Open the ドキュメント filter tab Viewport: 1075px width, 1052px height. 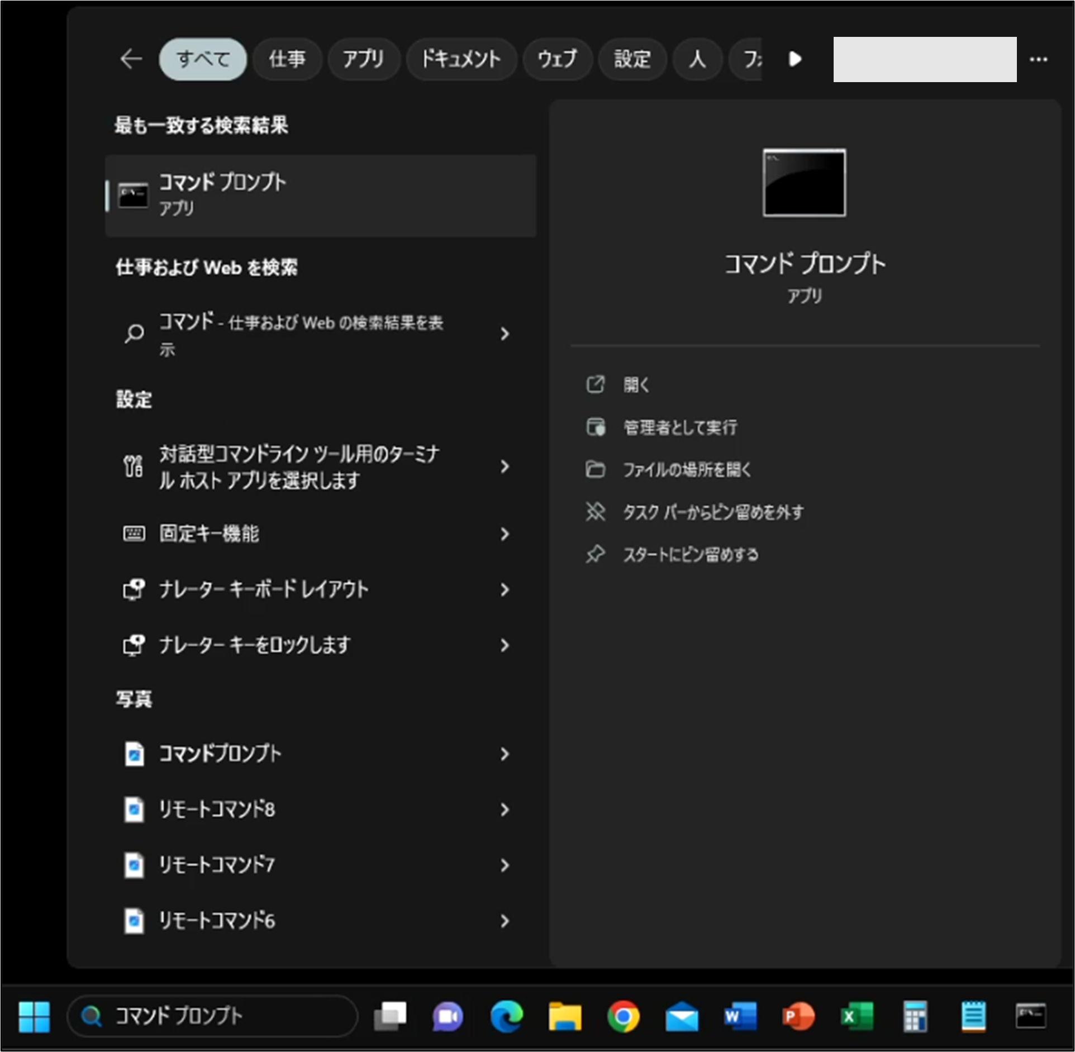tap(461, 59)
